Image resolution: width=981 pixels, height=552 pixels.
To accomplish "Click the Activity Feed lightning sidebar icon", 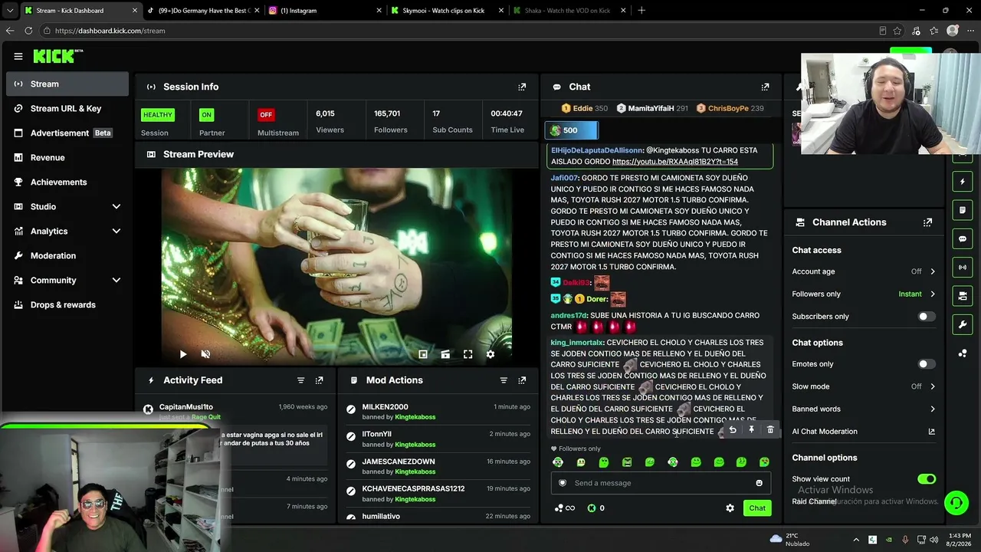I will point(963,182).
